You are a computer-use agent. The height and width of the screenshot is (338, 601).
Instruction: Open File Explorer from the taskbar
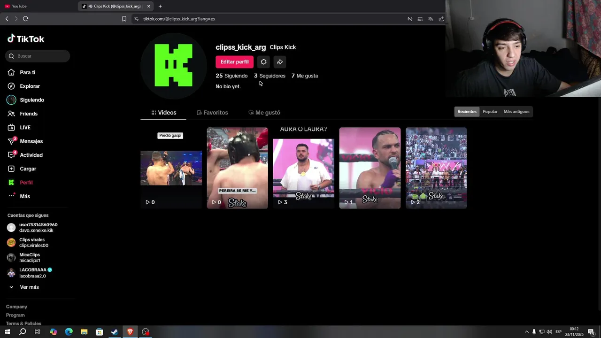[x=84, y=332]
